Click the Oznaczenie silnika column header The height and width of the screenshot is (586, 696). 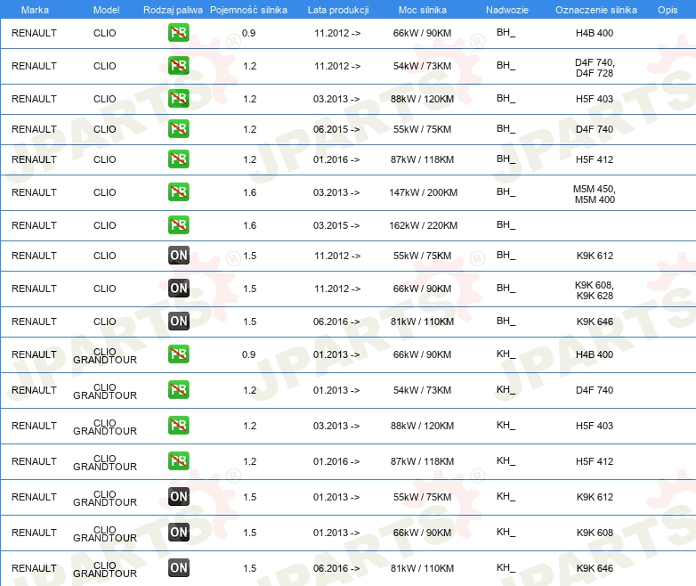click(595, 10)
